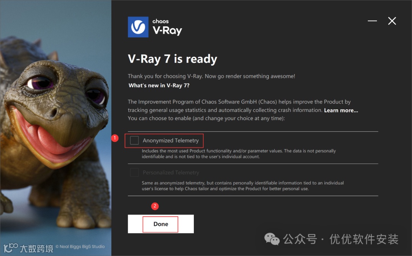Click the logo in the bottom-left watermark
Image resolution: width=412 pixels, height=256 pixels.
tap(11, 248)
